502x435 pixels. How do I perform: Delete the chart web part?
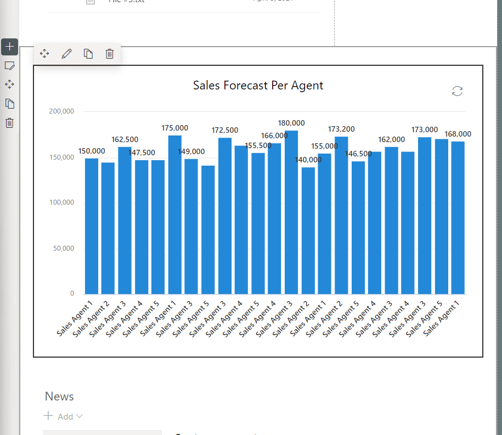110,53
